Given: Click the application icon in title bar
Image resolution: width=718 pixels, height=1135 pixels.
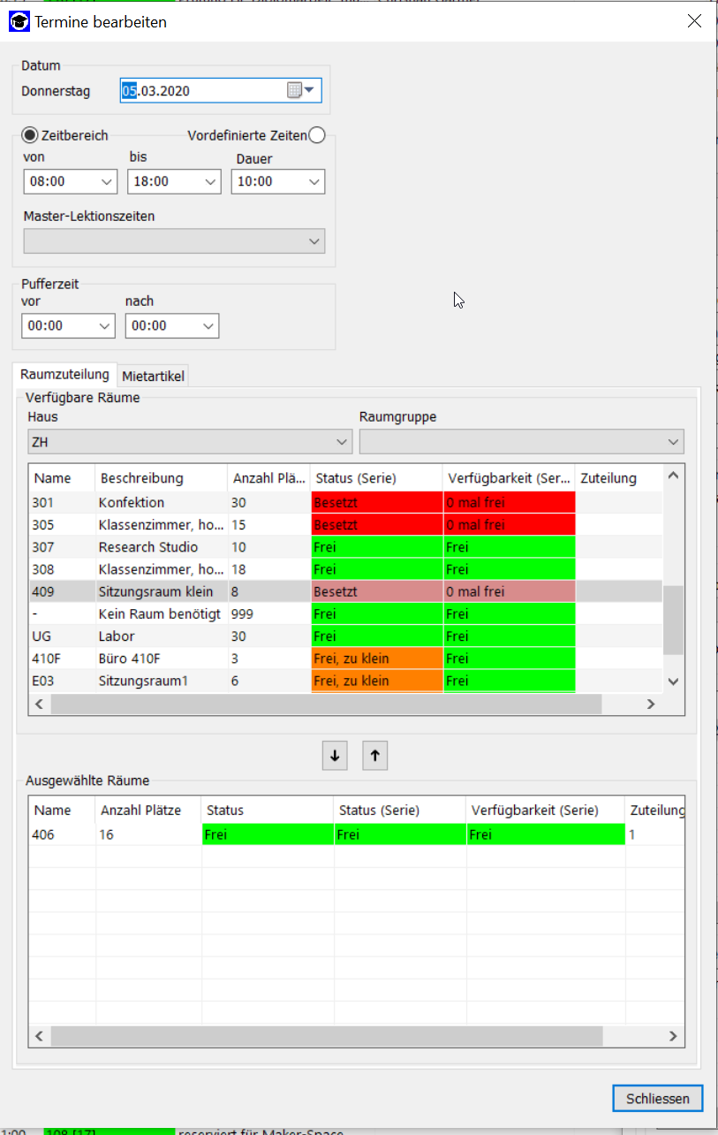Looking at the screenshot, I should point(19,21).
